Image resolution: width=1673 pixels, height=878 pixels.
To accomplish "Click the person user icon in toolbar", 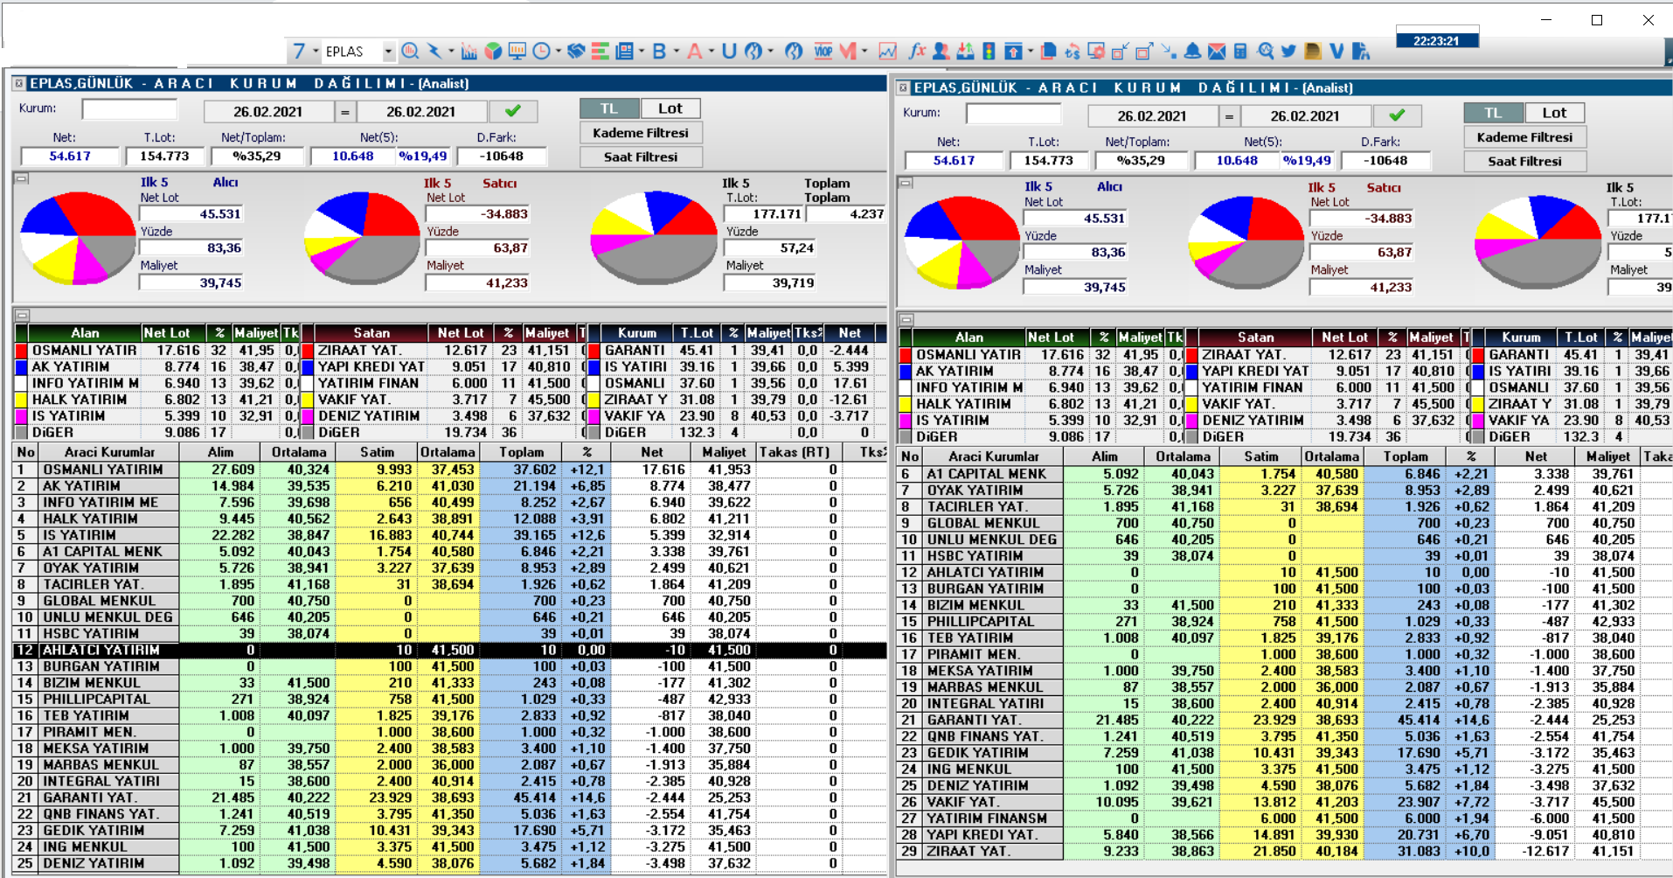I will coord(941,52).
